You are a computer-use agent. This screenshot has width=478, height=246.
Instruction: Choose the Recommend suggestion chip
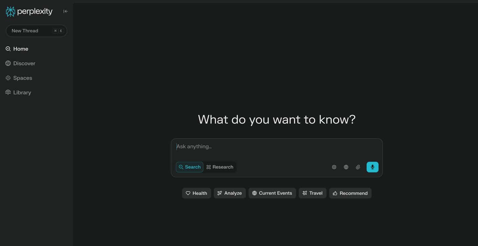pos(350,193)
